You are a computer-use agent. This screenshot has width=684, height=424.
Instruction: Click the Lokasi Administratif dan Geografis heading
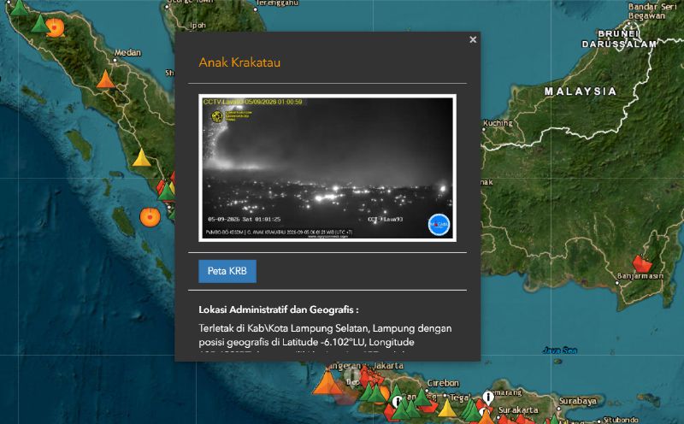(279, 309)
